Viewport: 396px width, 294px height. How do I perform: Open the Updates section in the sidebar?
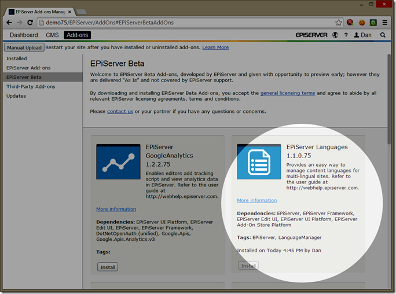(x=16, y=95)
